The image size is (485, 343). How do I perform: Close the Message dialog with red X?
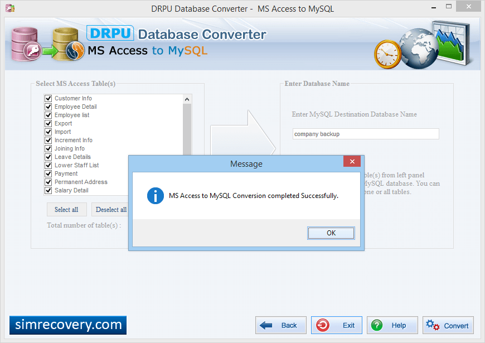tap(352, 161)
